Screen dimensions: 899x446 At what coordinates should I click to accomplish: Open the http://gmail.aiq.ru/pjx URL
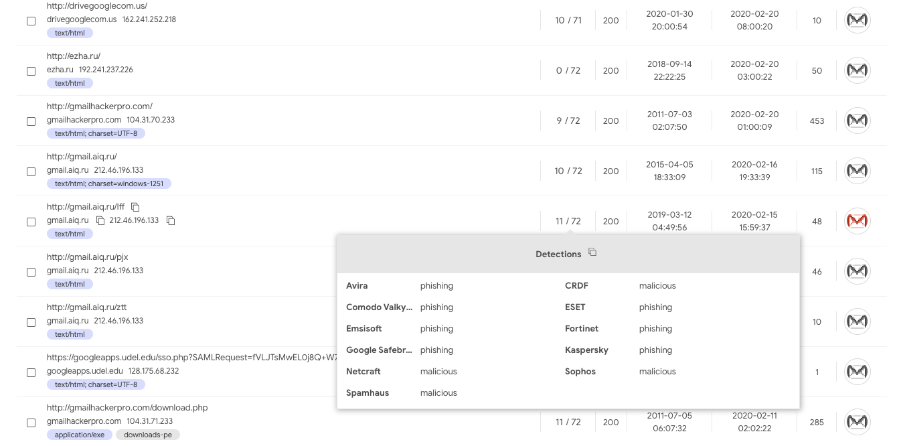click(x=87, y=257)
